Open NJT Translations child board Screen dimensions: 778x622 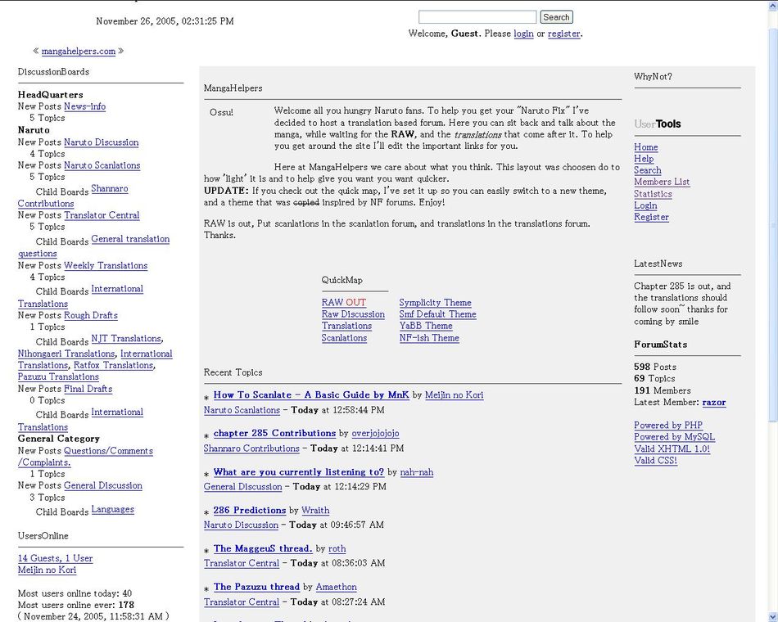click(126, 339)
